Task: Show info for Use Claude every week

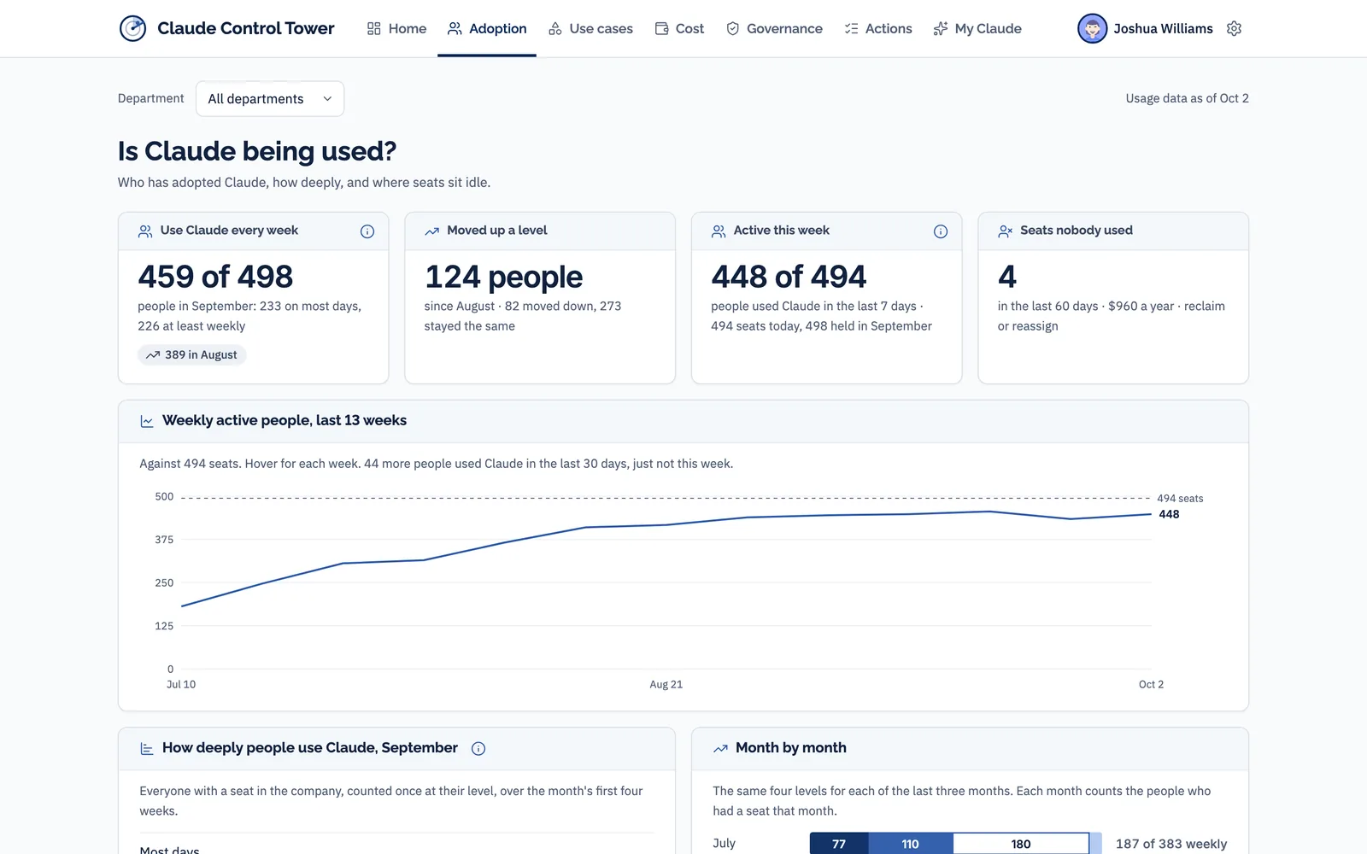Action: pyautogui.click(x=367, y=231)
